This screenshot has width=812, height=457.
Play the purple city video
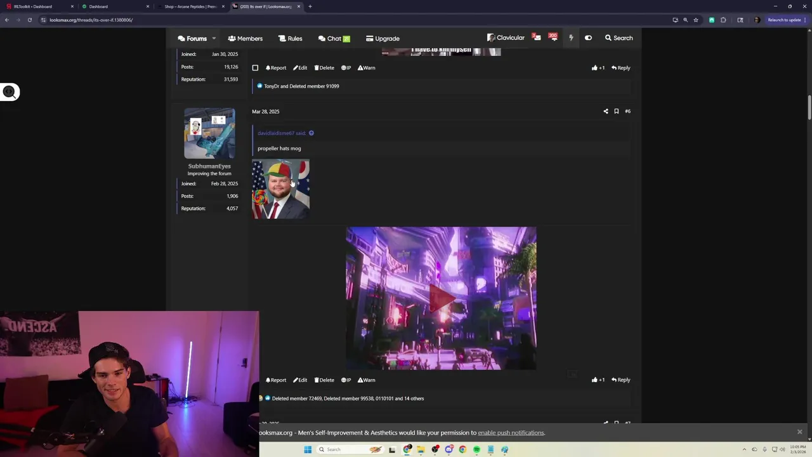click(x=441, y=298)
